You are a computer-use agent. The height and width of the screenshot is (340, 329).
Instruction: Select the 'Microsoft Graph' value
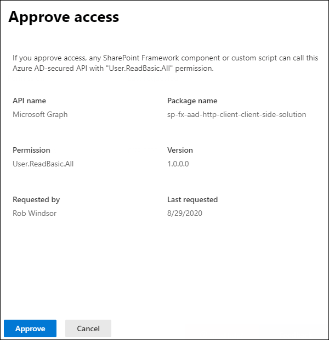point(40,114)
